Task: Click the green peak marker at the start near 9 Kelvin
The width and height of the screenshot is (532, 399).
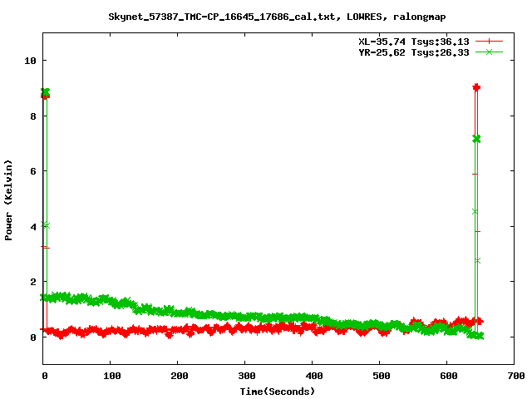Action: coord(45,92)
